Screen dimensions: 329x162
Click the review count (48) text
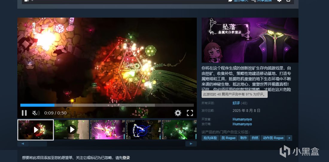(244, 103)
